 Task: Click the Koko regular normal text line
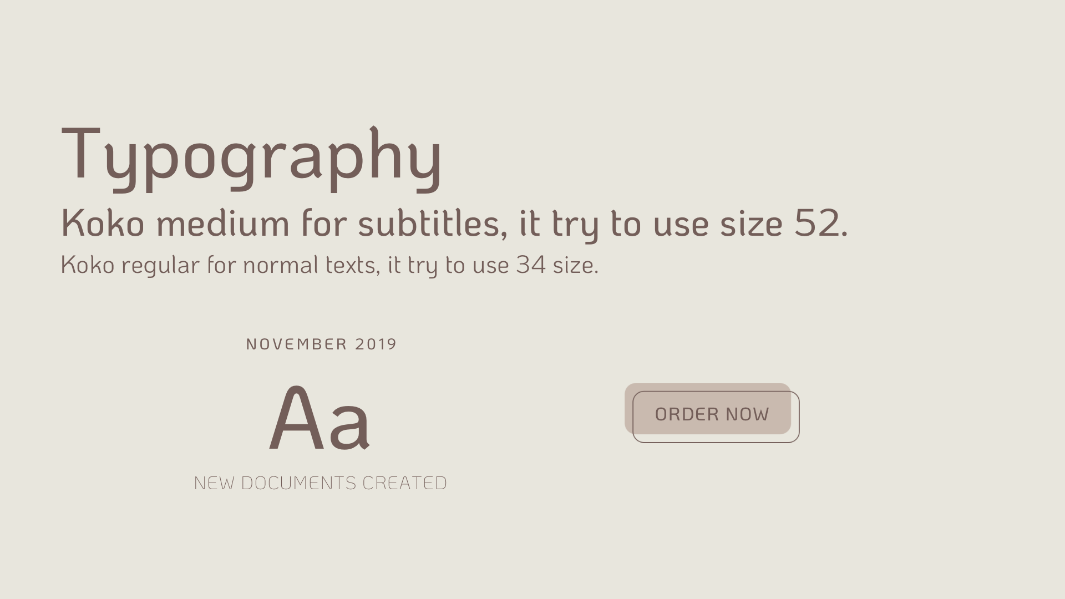[x=329, y=265]
